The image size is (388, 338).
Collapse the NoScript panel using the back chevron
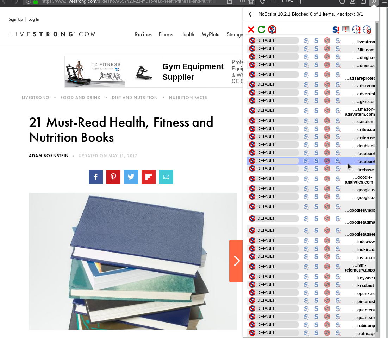pyautogui.click(x=250, y=14)
